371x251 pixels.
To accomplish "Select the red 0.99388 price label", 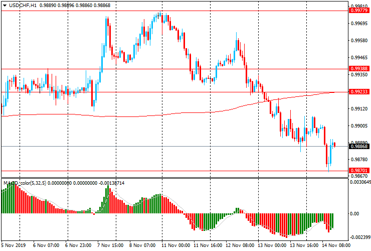I will pyautogui.click(x=360, y=69).
